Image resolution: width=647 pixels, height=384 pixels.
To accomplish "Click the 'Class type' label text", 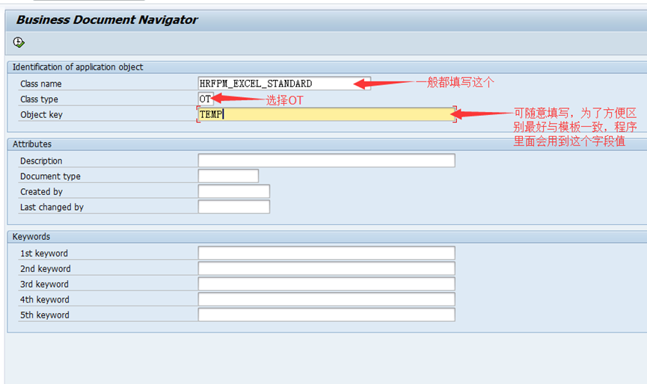I will click(39, 99).
